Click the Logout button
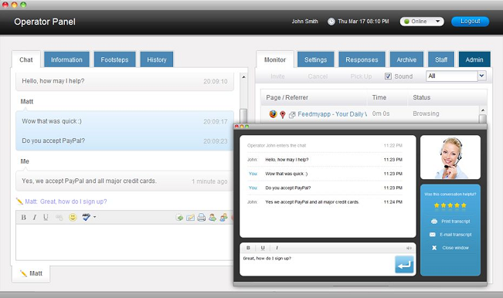503x298 pixels. pos(471,22)
